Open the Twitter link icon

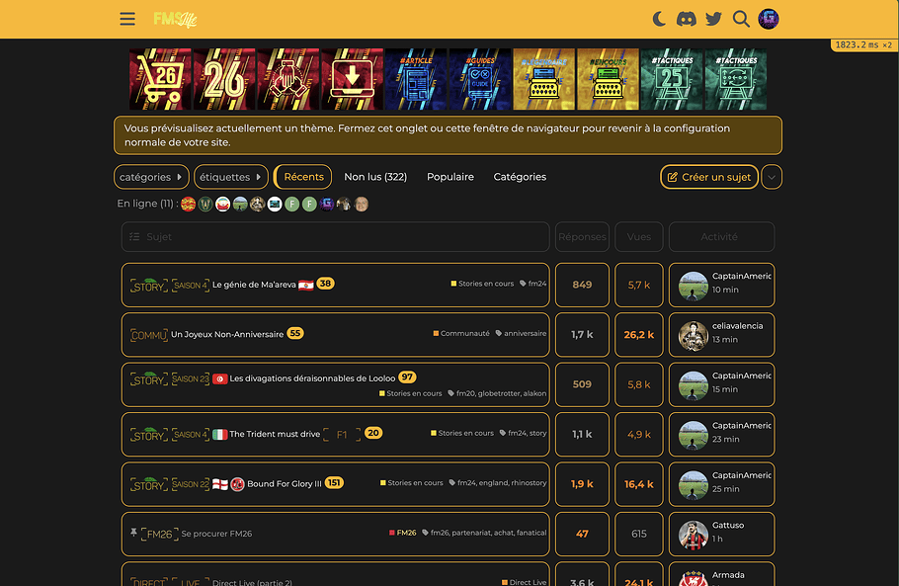713,19
